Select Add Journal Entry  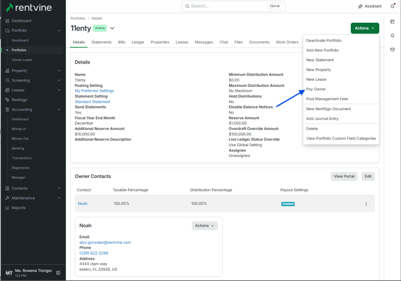[322, 119]
